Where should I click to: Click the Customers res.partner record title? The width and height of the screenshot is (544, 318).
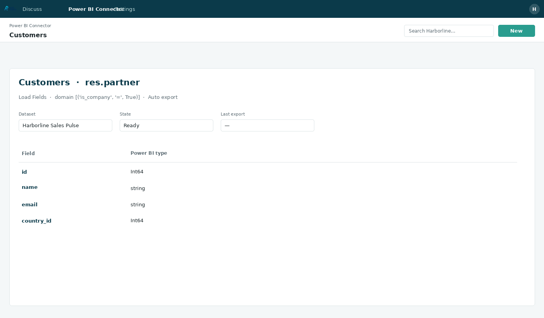79,82
